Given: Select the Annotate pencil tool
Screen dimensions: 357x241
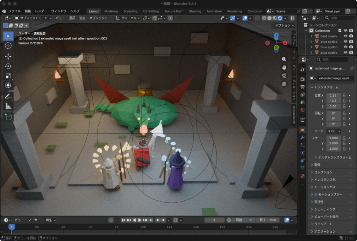Looking at the screenshot, I should click(x=8, y=96).
